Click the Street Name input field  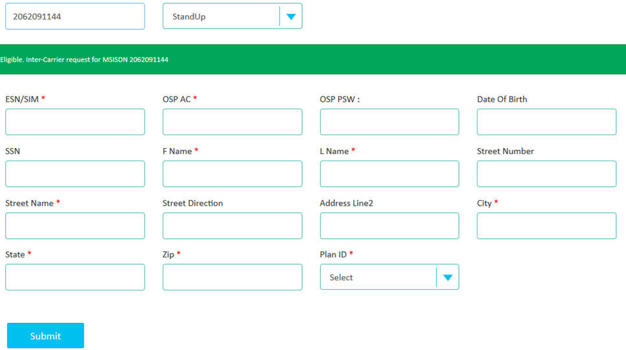[75, 226]
